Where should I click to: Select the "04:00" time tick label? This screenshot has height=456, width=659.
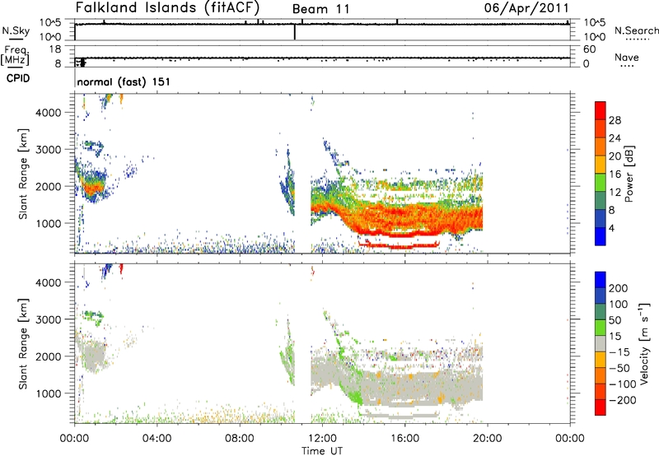click(x=157, y=439)
